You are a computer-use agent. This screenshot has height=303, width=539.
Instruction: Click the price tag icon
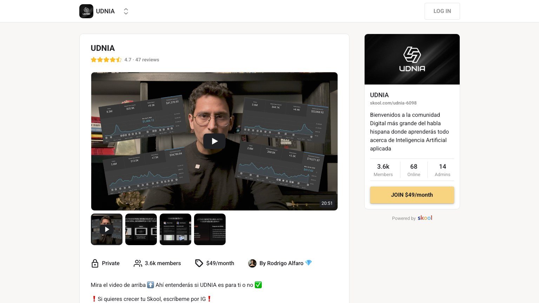[x=199, y=263]
